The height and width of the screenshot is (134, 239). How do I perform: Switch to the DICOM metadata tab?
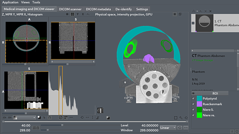pyautogui.click(x=99, y=9)
